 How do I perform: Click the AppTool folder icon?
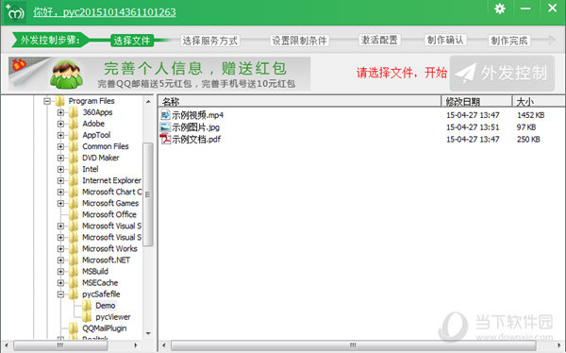pos(74,135)
